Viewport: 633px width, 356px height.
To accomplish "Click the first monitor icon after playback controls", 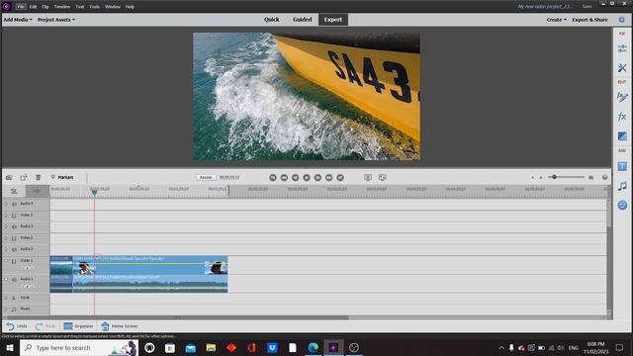I will pyautogui.click(x=368, y=177).
